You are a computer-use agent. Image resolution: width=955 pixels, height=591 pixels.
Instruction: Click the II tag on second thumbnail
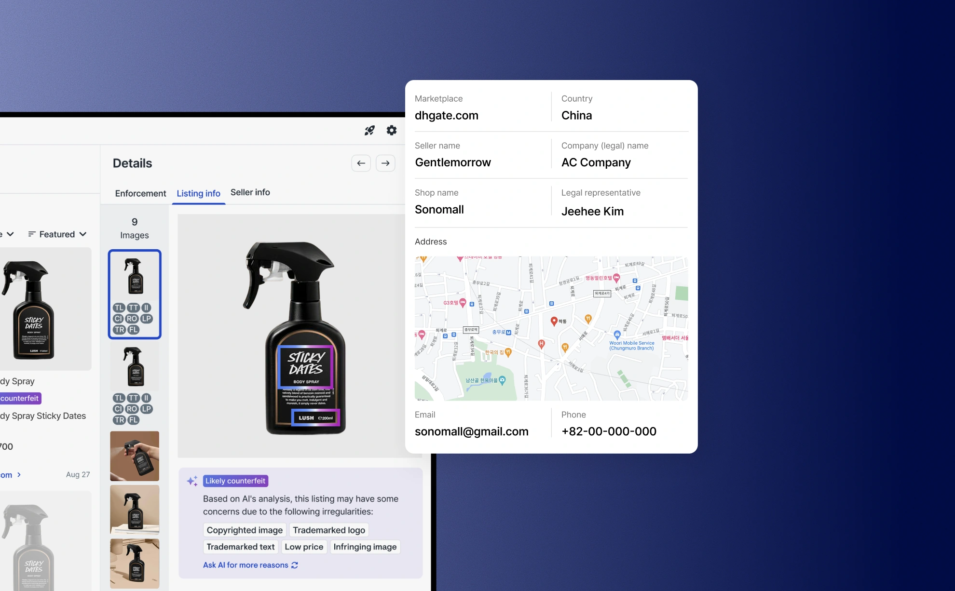coord(146,398)
